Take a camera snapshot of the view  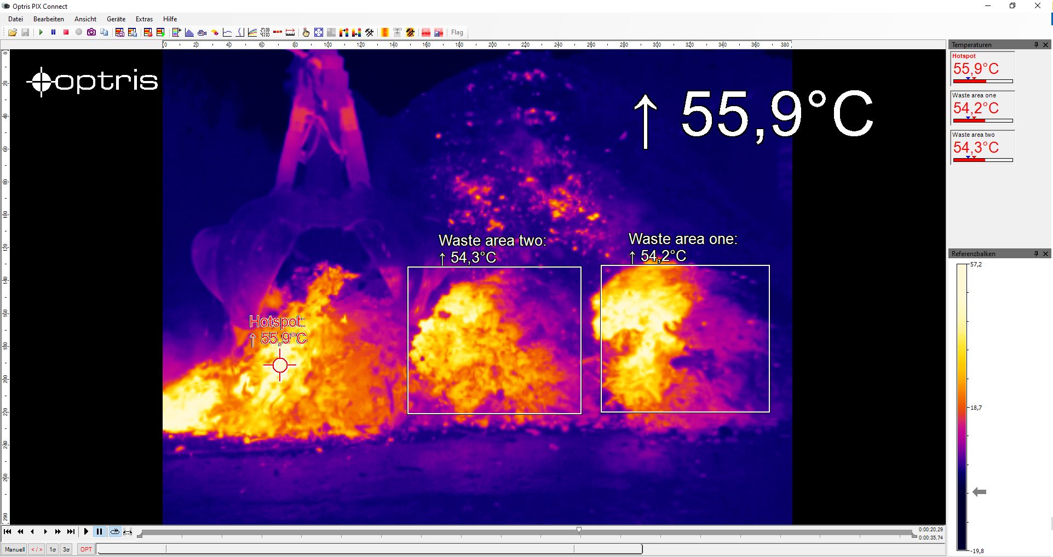click(x=91, y=32)
